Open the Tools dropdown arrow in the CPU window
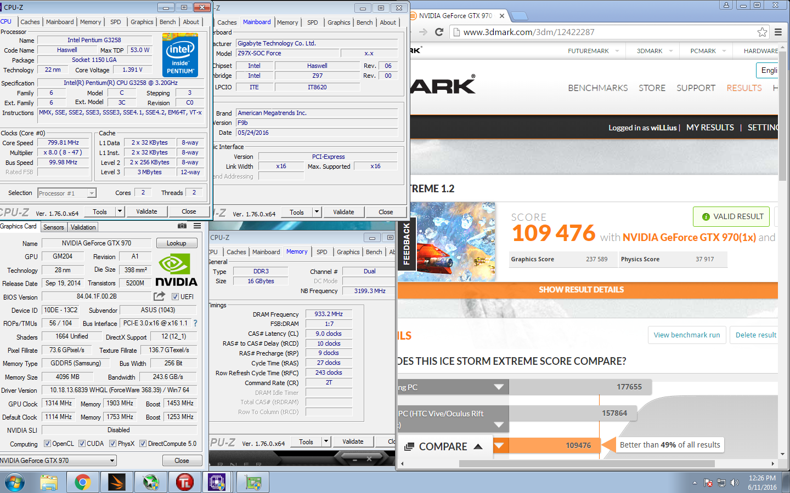The width and height of the screenshot is (790, 493). click(x=120, y=211)
